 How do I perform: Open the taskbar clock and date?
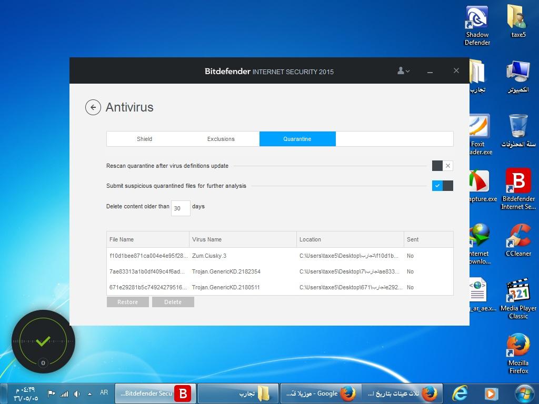[x=26, y=394]
